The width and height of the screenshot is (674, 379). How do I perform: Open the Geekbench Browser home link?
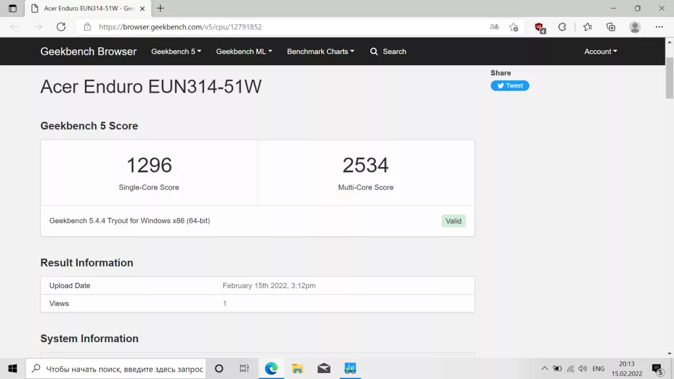point(88,51)
